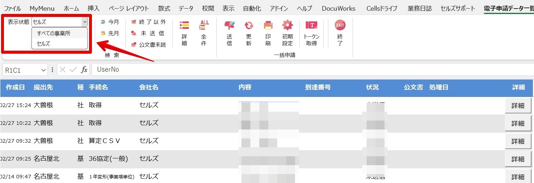Filter by 先月 in search group

[x=110, y=34]
